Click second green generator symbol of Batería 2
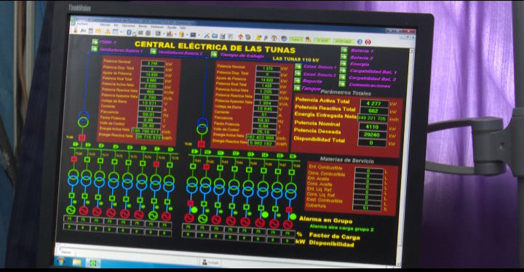The width and height of the screenshot is (524, 272). (x=202, y=218)
